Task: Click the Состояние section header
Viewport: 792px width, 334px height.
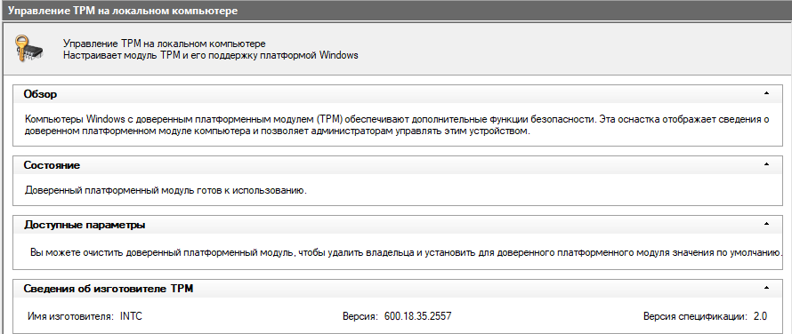Action: point(398,165)
